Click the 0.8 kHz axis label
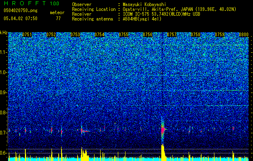Viewport: 253px width, 161px height. (x=3, y=113)
